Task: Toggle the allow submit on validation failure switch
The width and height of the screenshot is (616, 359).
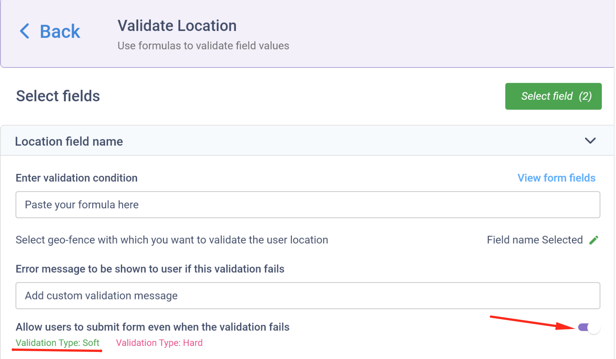Action: [588, 328]
